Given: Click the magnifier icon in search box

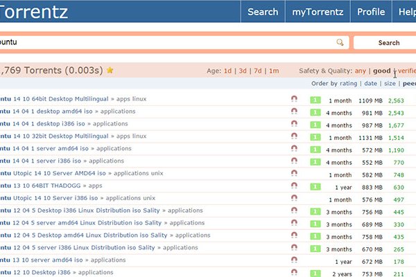Looking at the screenshot, I should (x=340, y=43).
